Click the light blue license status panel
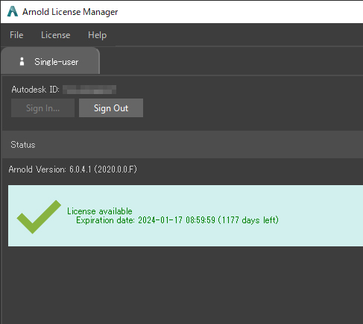 (186, 216)
